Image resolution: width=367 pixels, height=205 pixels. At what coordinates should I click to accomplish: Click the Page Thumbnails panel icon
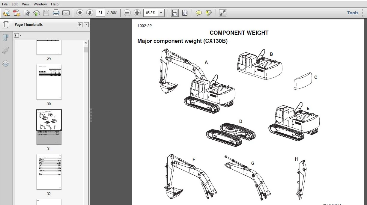coord(6,25)
